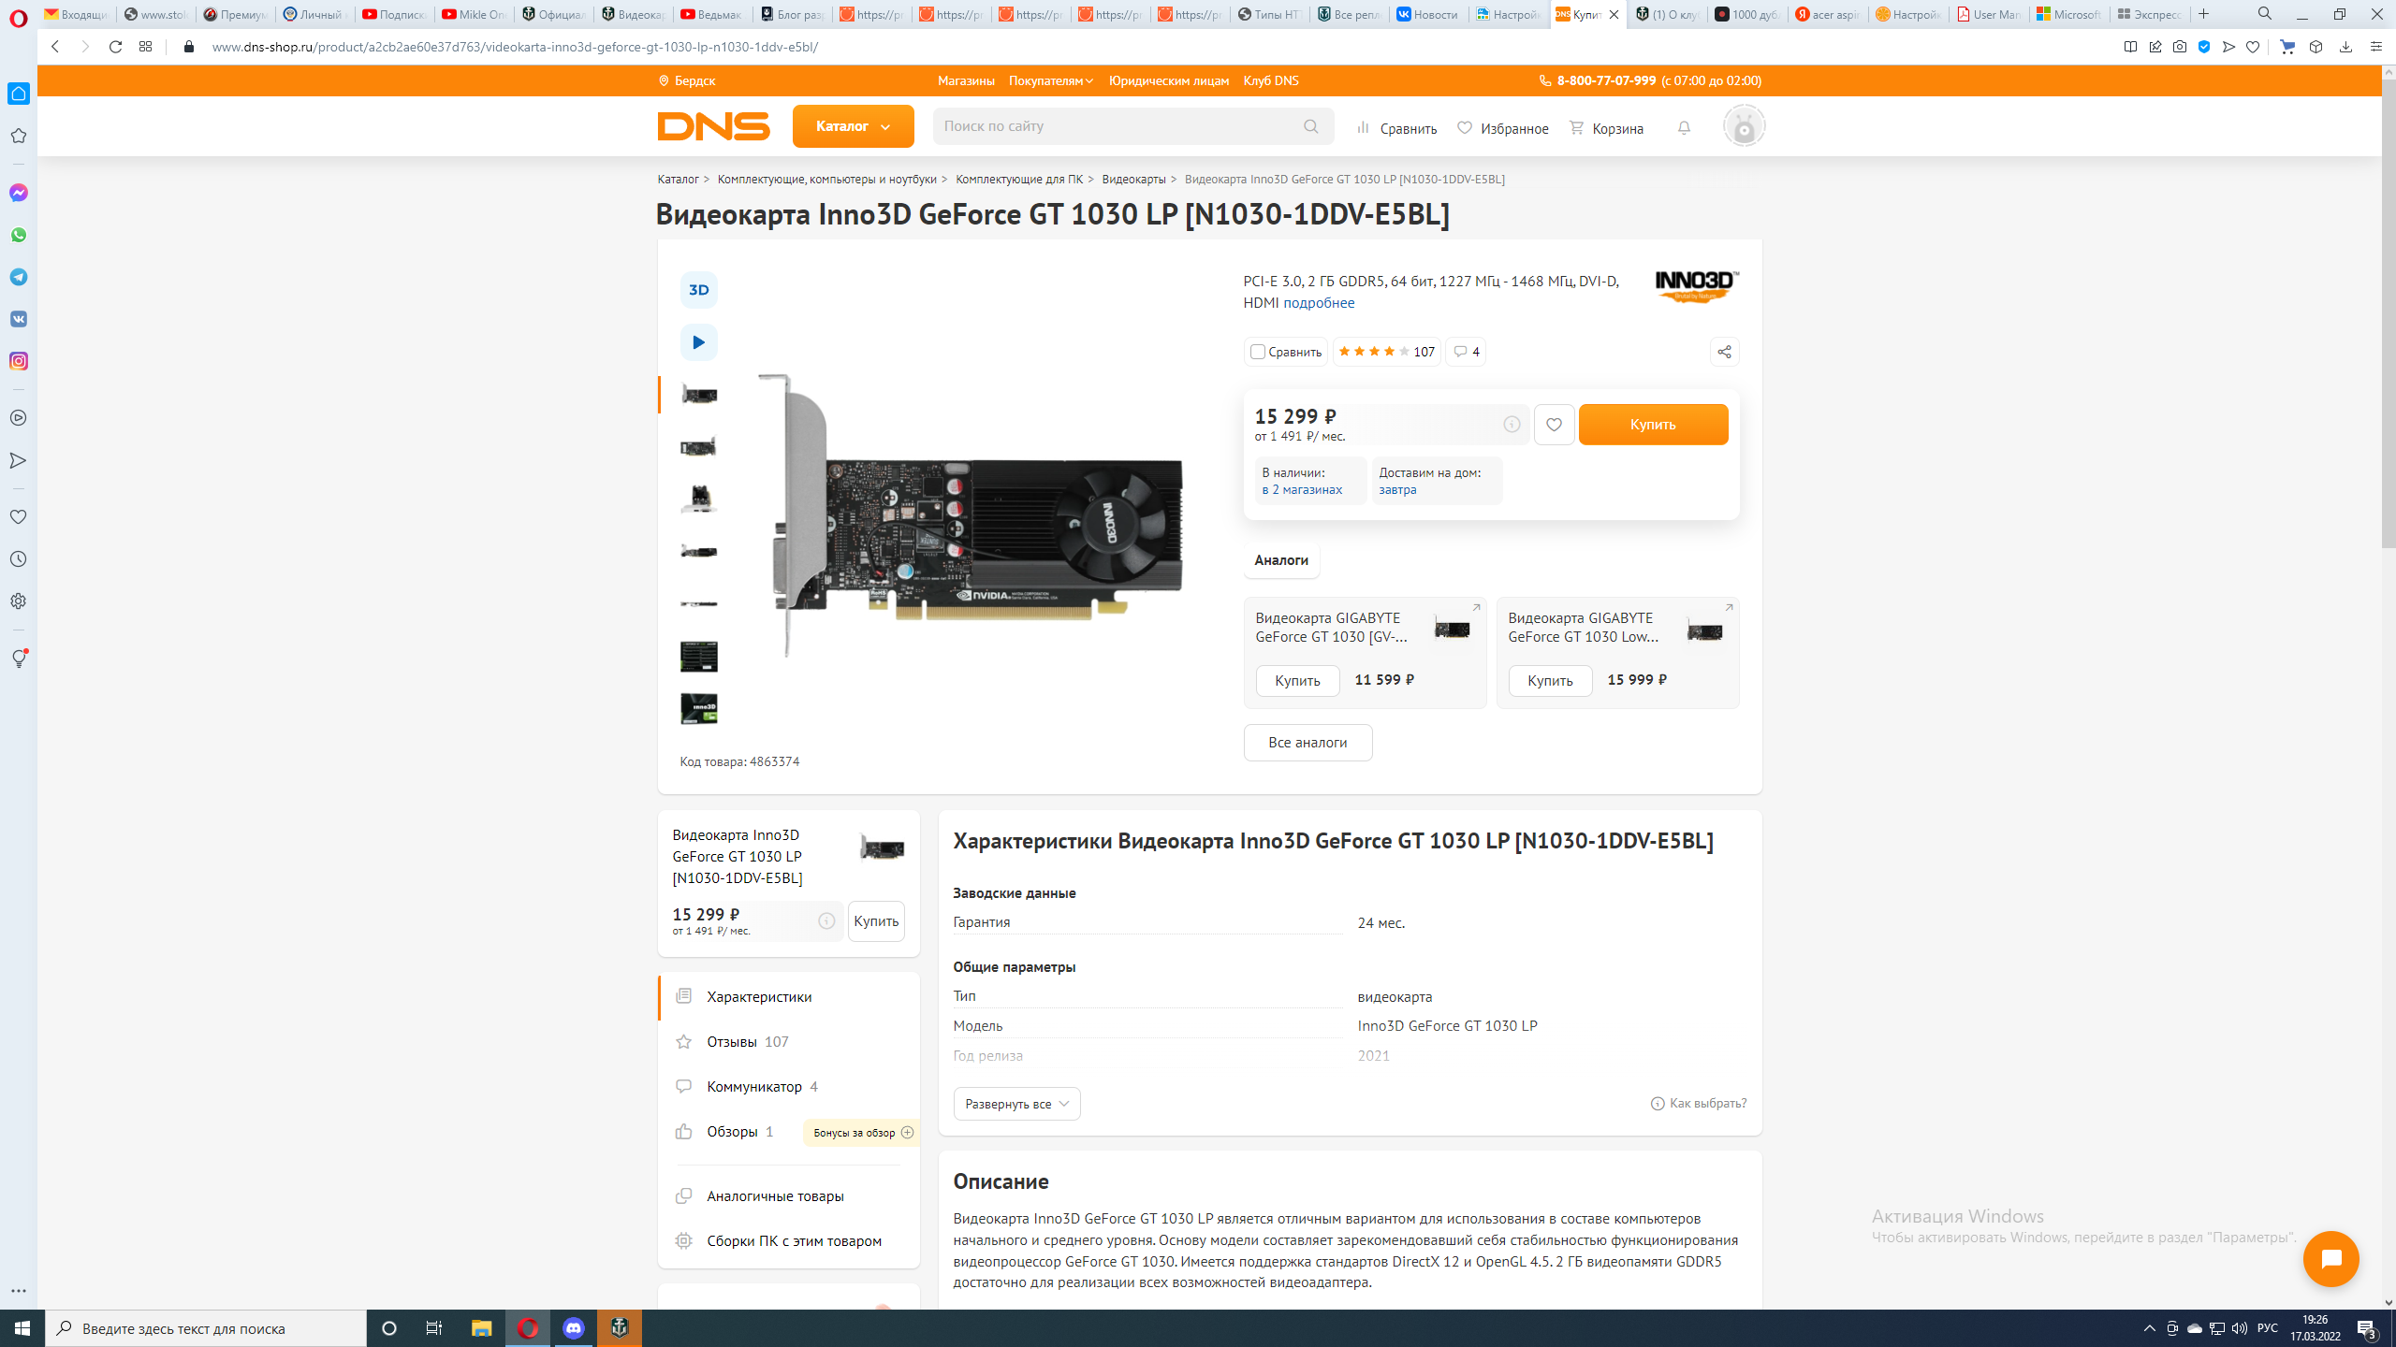The height and width of the screenshot is (1347, 2396).
Task: Change city Бердск
Action: point(687,81)
